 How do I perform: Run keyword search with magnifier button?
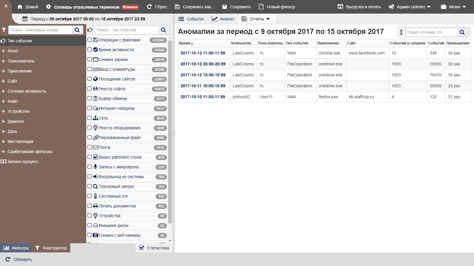pyautogui.click(x=77, y=30)
